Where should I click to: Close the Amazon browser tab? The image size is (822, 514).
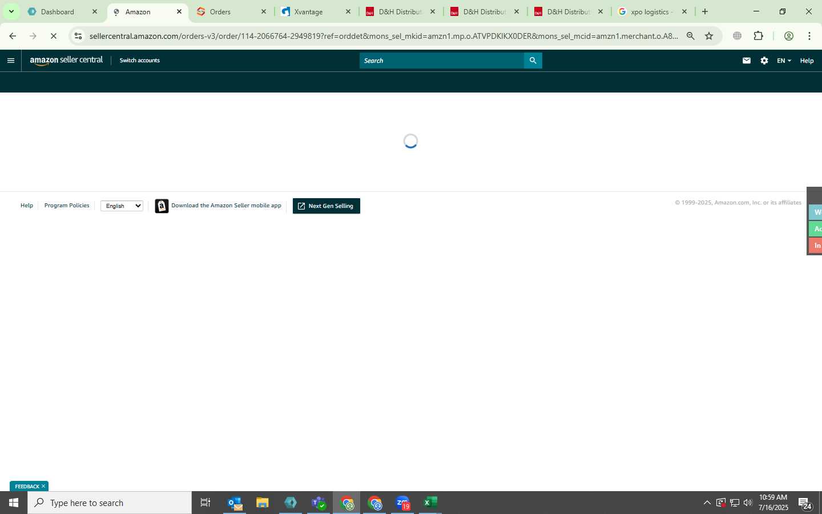(x=179, y=11)
